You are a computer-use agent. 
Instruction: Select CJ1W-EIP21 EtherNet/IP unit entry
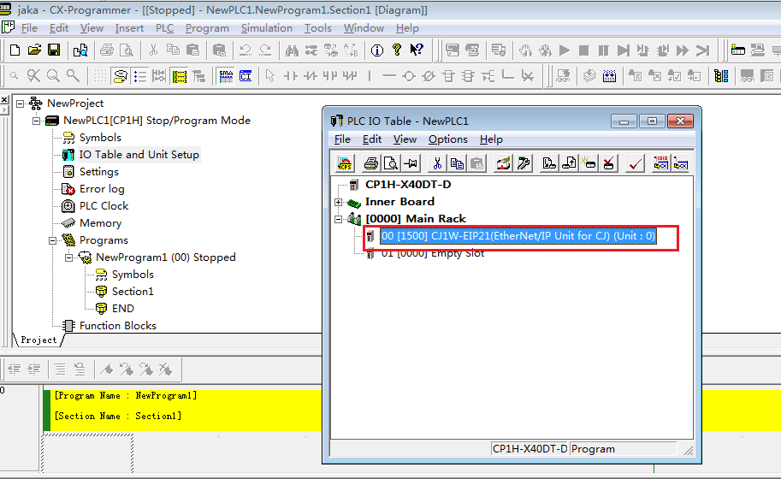click(x=518, y=236)
